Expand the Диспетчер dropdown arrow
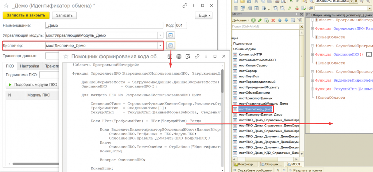The height and width of the screenshot is (172, 373). point(160,46)
